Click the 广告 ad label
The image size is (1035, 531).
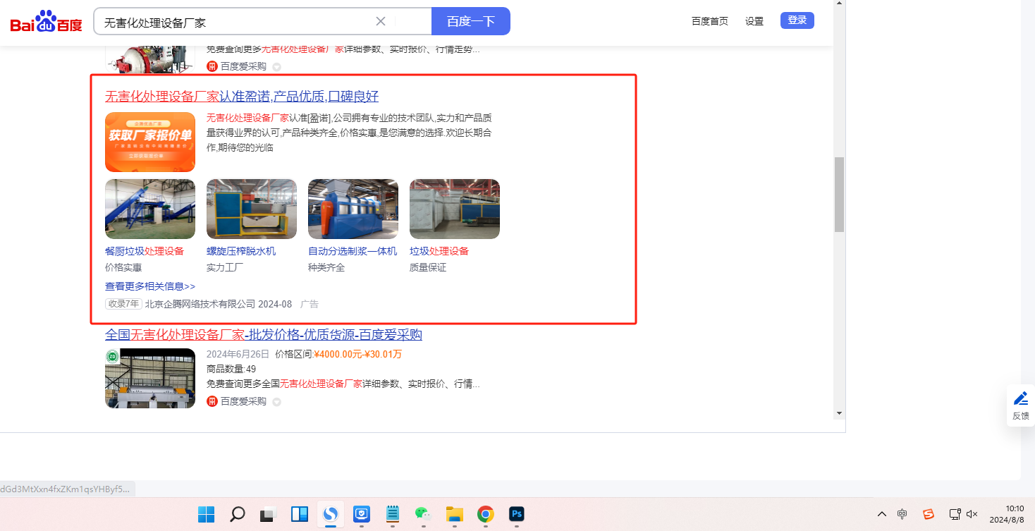tap(310, 304)
